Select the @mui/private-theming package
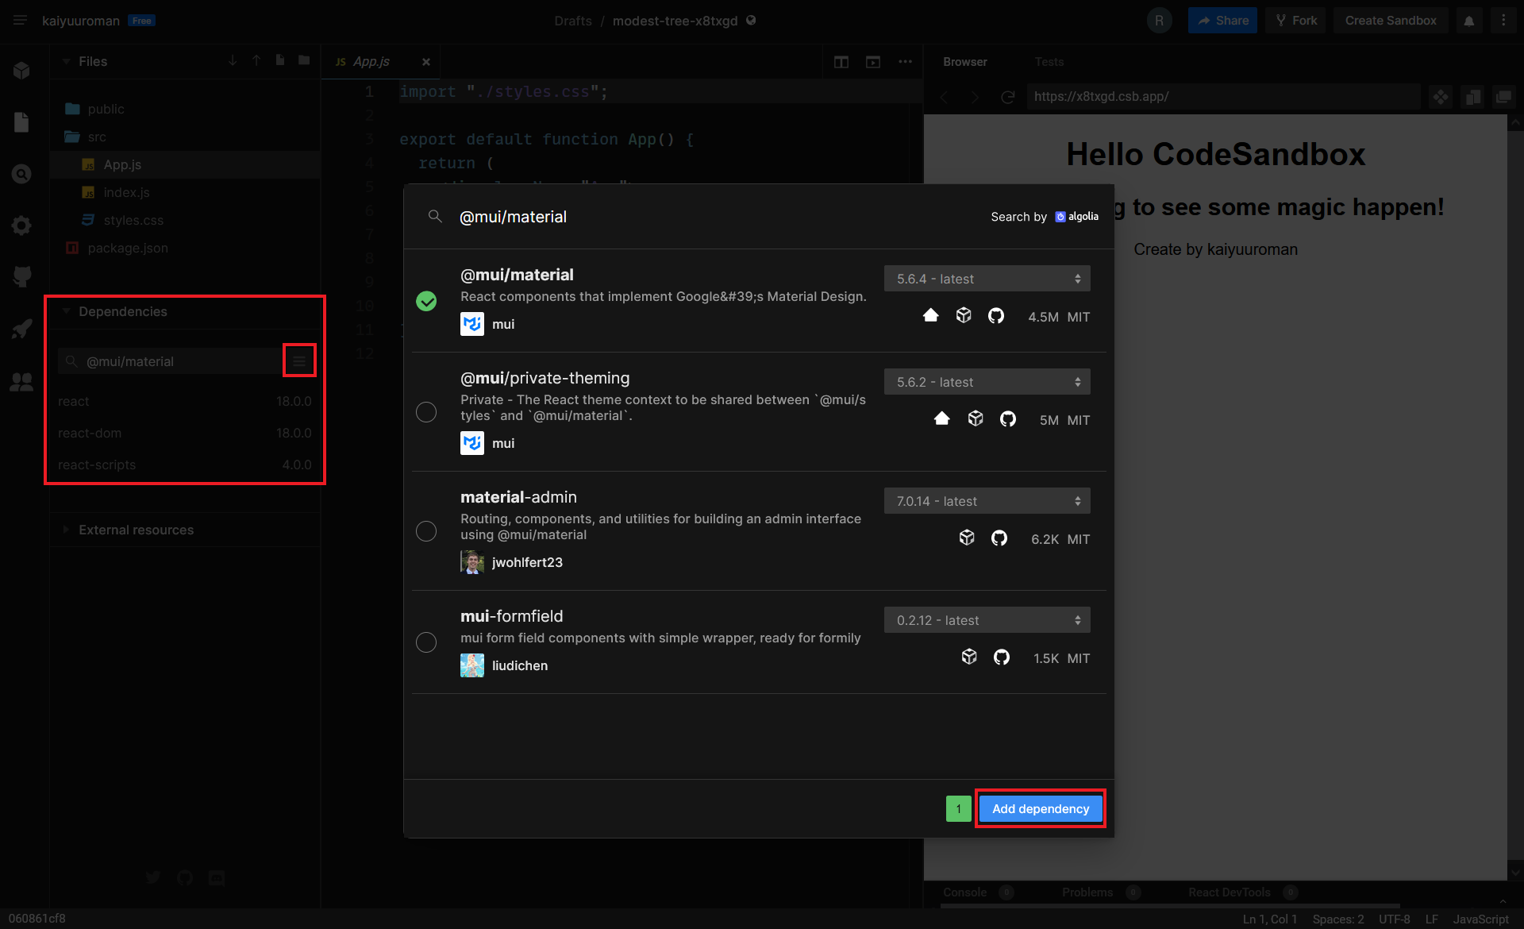 (x=426, y=411)
